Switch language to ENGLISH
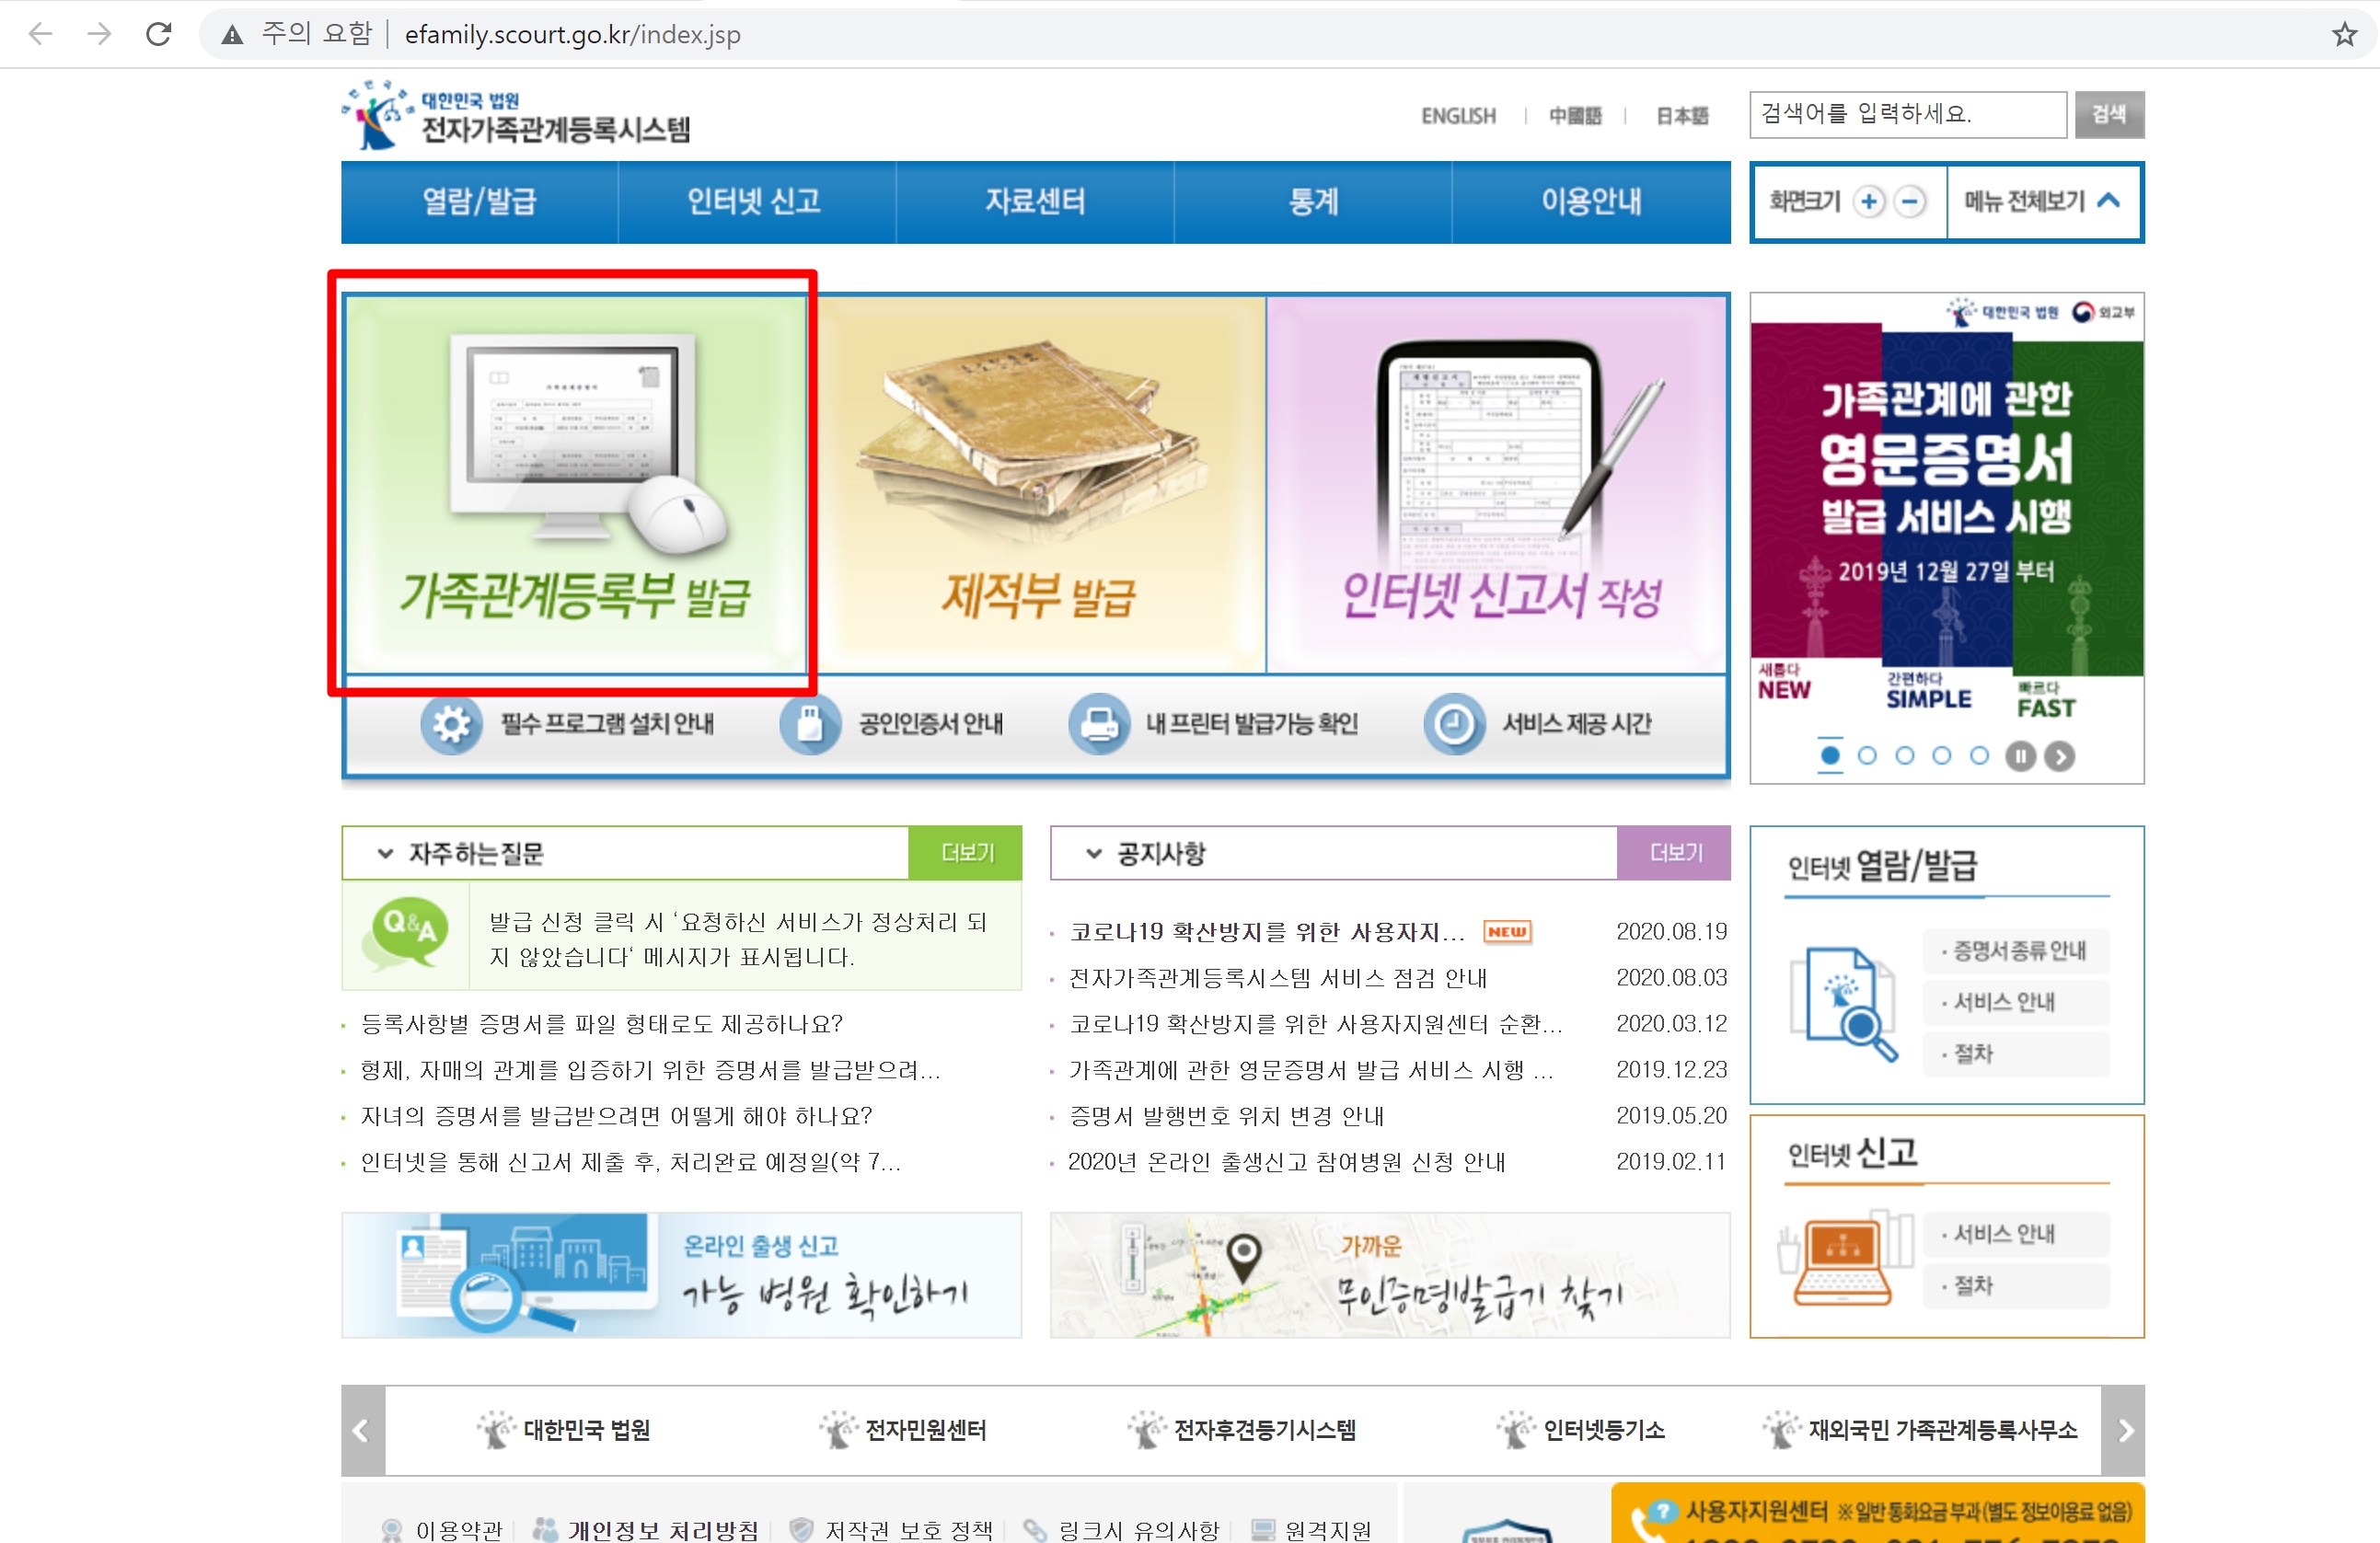 pos(1459,116)
